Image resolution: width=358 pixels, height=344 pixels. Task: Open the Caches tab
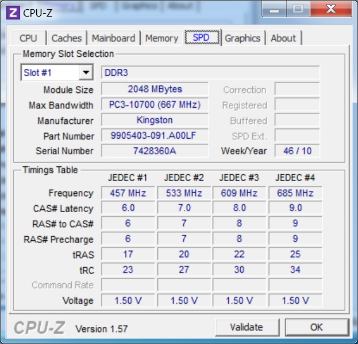pyautogui.click(x=67, y=38)
